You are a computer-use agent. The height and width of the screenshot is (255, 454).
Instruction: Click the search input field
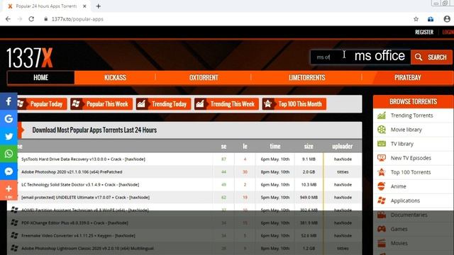point(360,57)
